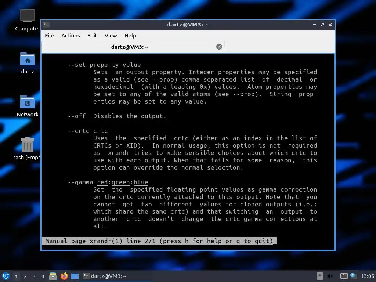Screen dimensions: 376x282
Task: Open the File menu
Action: point(49,36)
